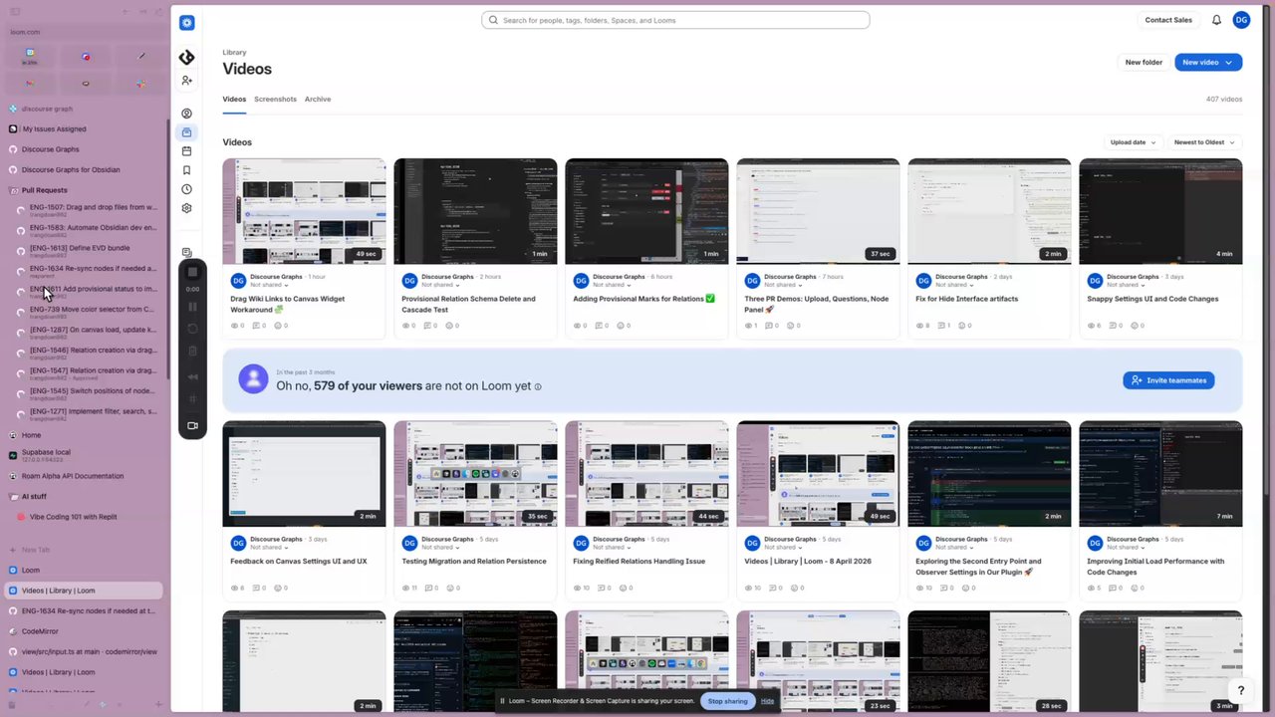Click the loom.com address bar
The width and height of the screenshot is (1275, 717).
tap(86, 32)
